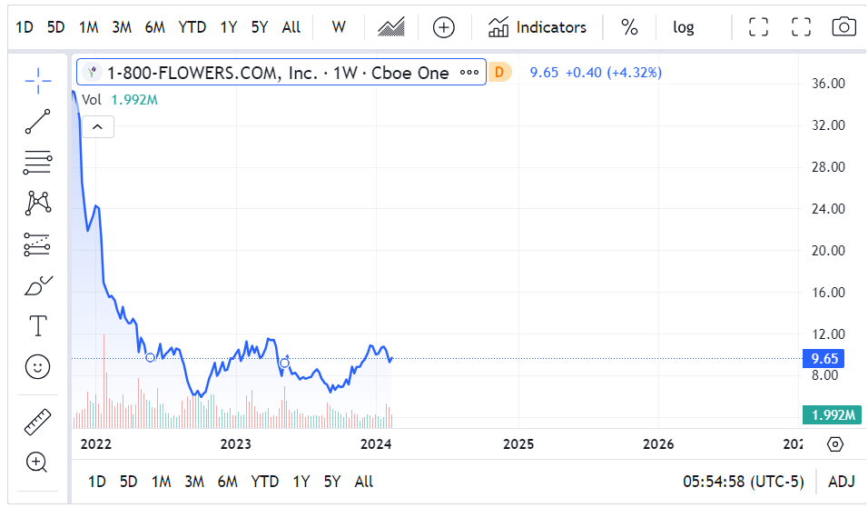Select the ruler measure tool
Screen dimensions: 868x508
pos(37,422)
